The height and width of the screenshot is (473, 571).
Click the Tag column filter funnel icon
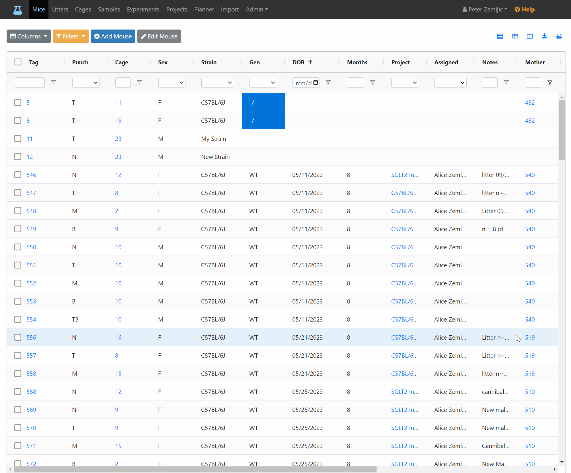[x=53, y=83]
